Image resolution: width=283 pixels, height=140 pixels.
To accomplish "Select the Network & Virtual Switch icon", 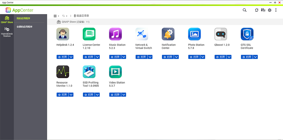I will [142, 34].
